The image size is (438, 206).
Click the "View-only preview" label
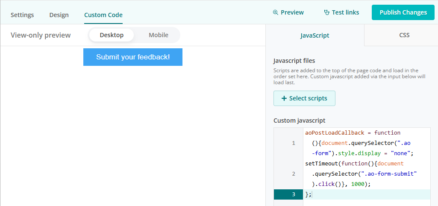(41, 35)
